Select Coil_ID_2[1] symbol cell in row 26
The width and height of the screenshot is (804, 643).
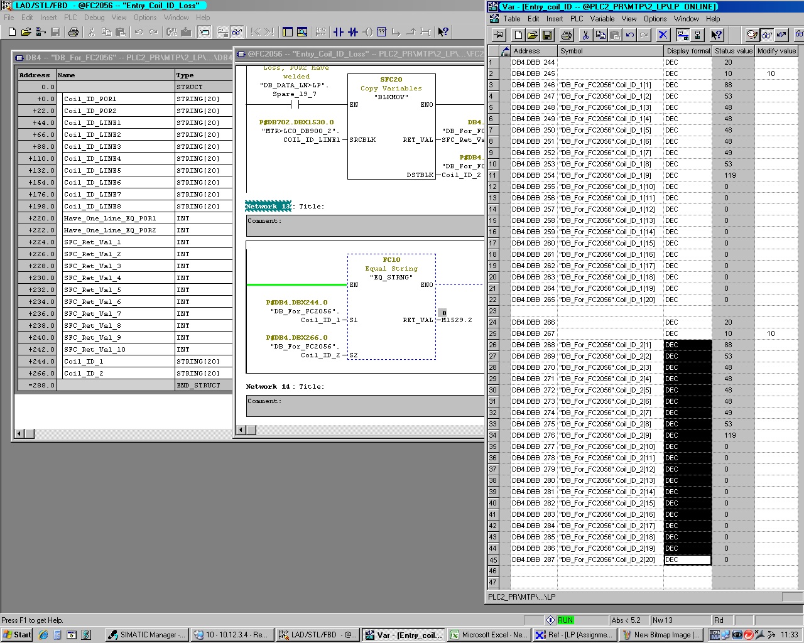pos(611,345)
